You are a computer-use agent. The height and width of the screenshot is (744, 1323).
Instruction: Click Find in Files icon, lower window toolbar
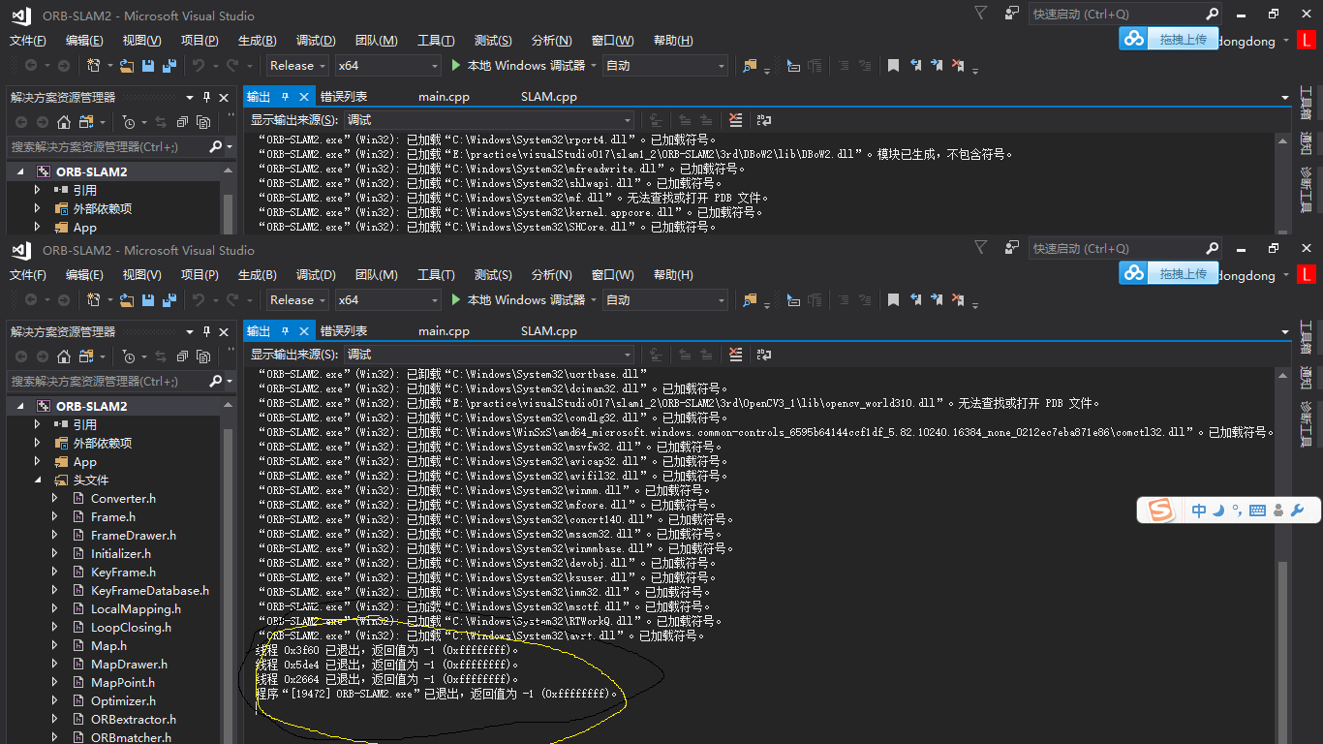point(750,300)
